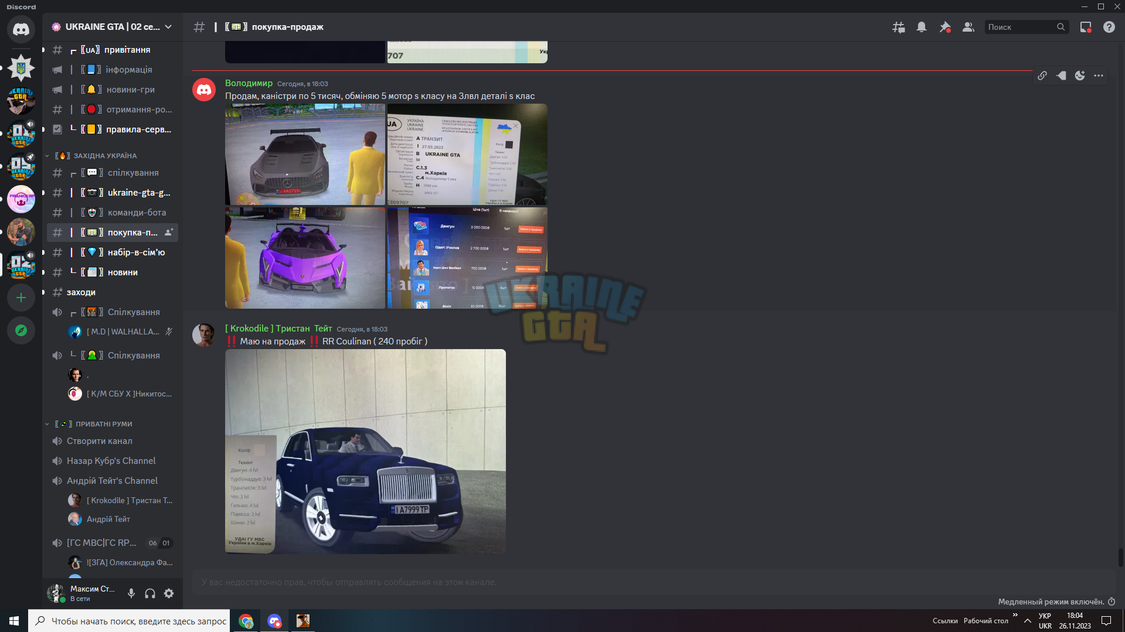
Task: Click username Володимир in chat
Action: tap(249, 83)
